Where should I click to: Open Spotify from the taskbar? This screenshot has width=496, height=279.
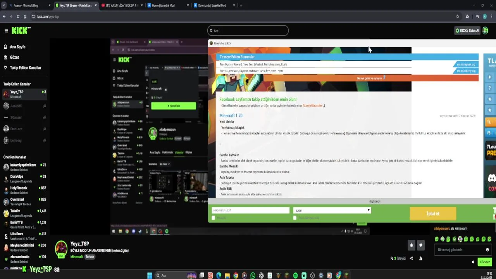[295, 276]
